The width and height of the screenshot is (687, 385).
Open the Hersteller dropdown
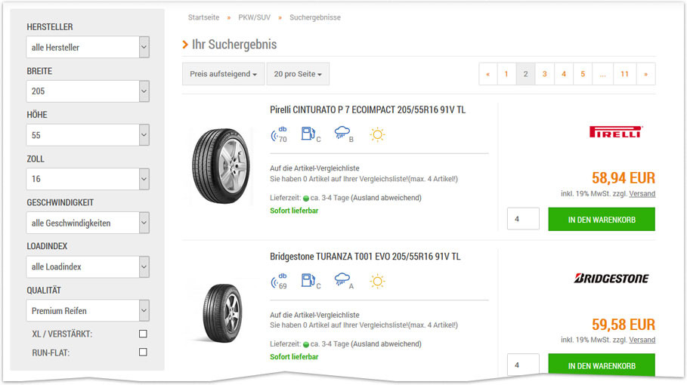(x=88, y=47)
